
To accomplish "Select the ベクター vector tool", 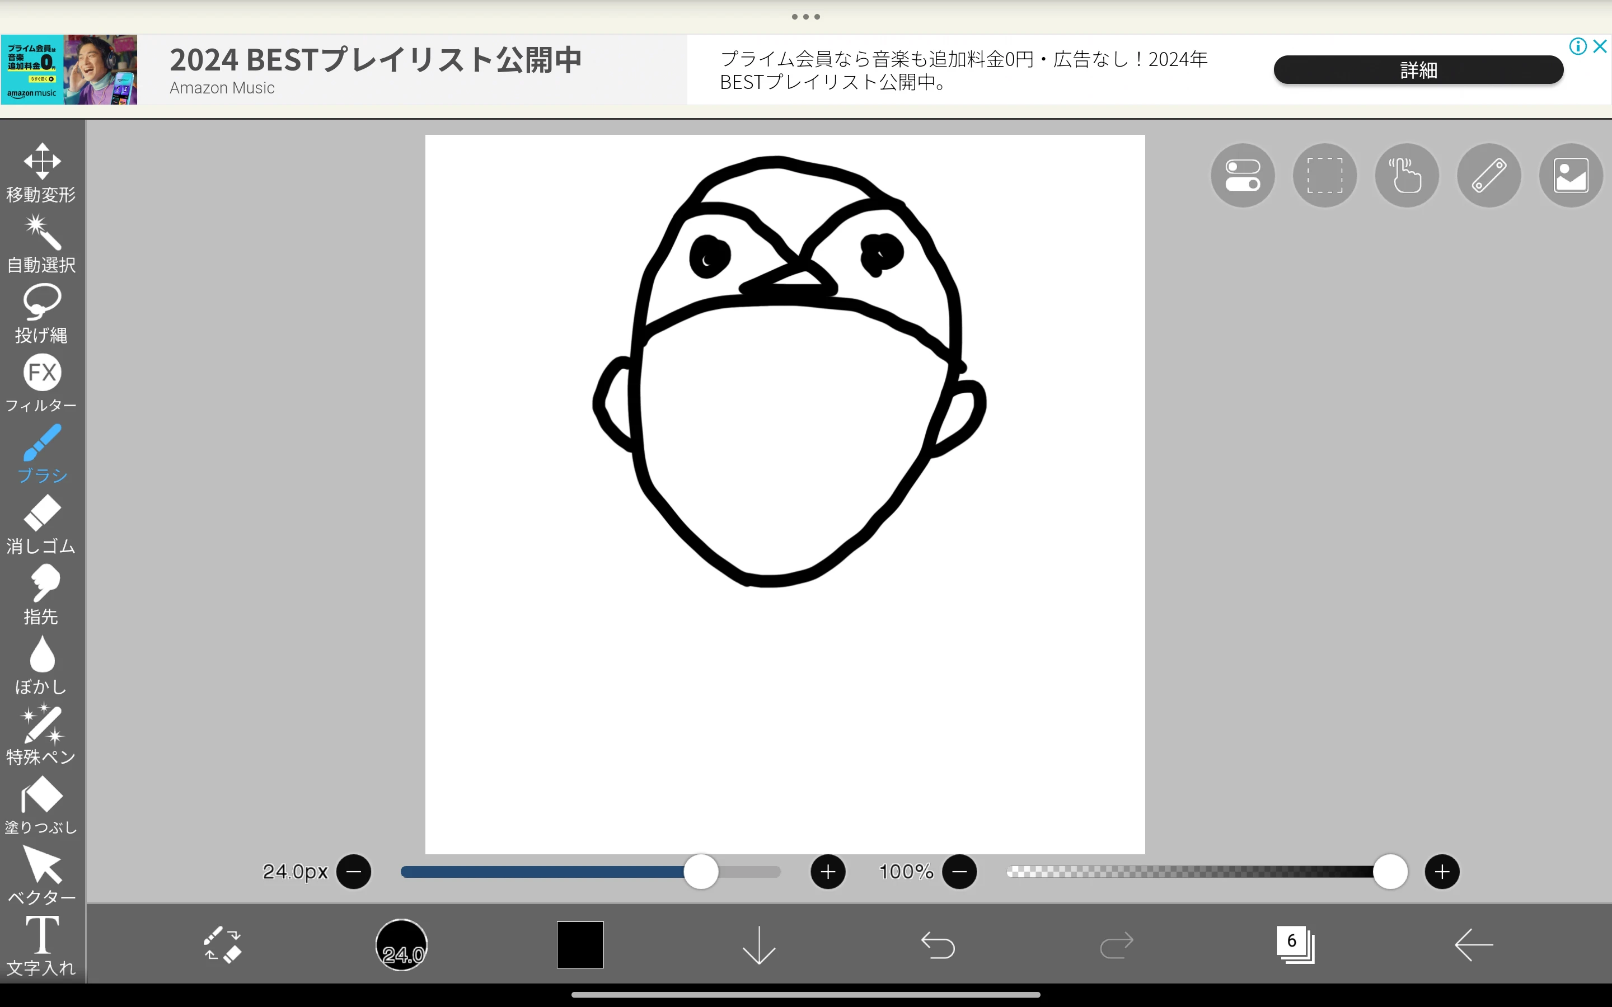I will [41, 876].
